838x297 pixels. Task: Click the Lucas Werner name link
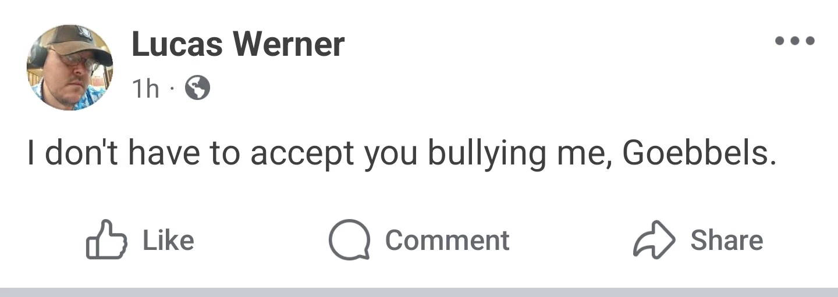pos(237,44)
